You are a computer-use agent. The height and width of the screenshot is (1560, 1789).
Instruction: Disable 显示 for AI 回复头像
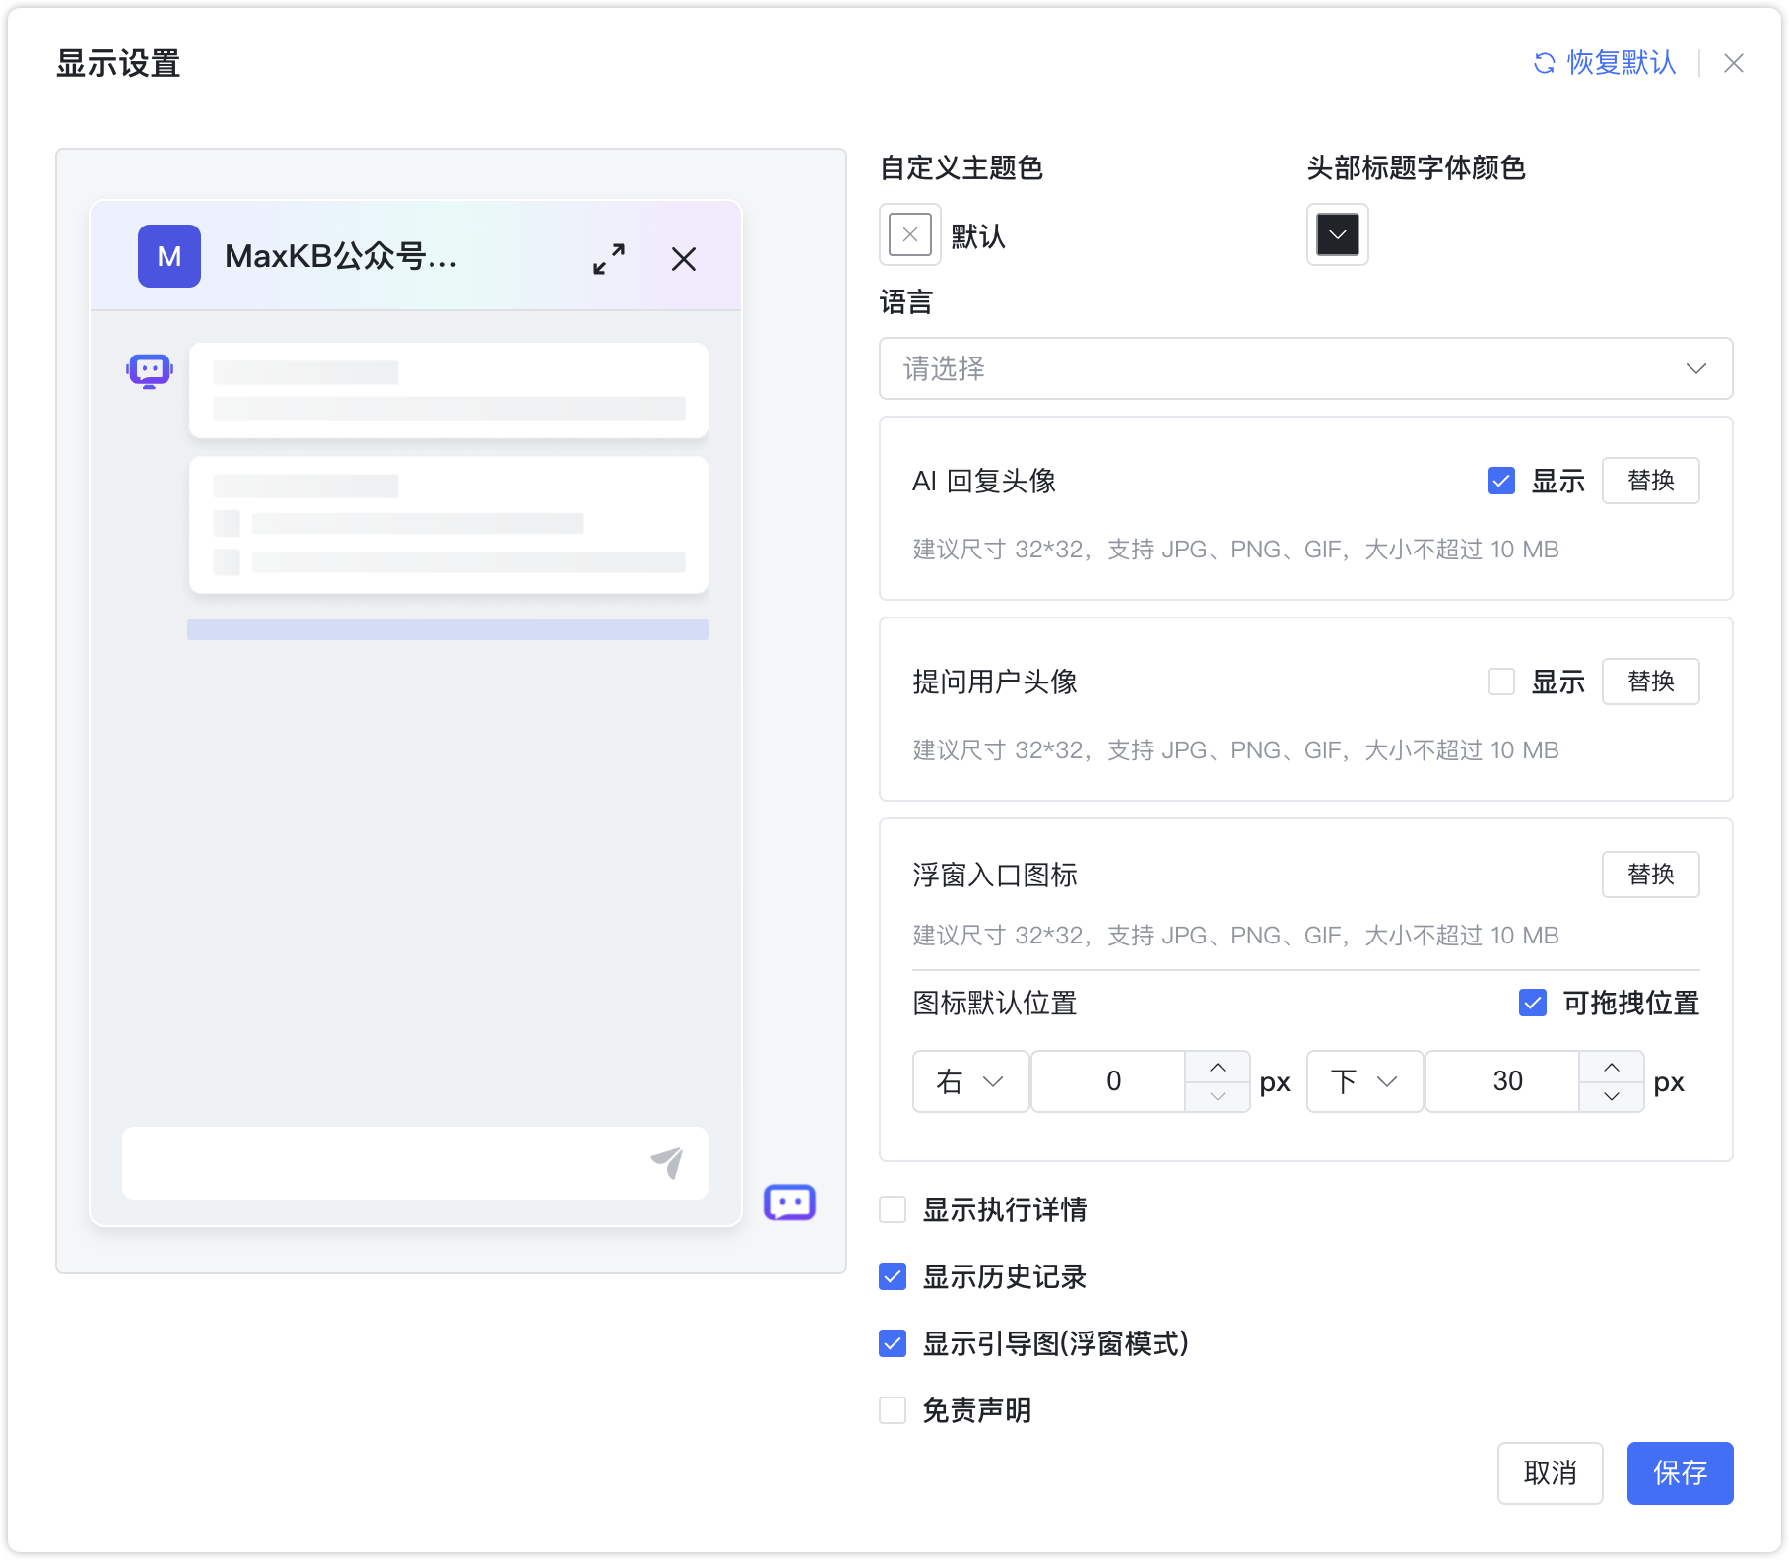click(x=1500, y=482)
